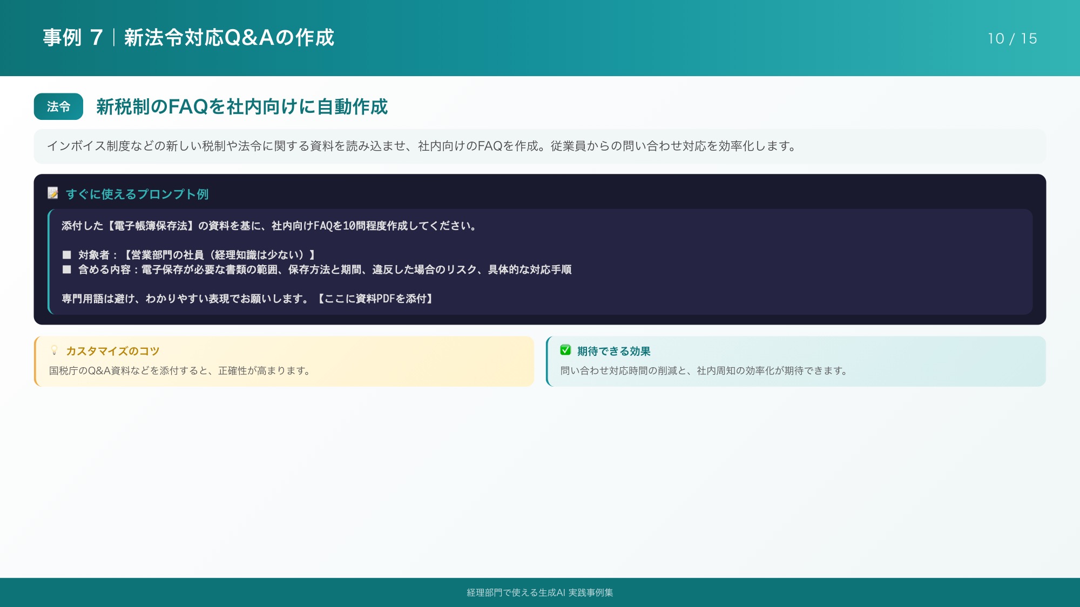Click the memo pencil icon beside プロンプト例
1080x607 pixels.
click(53, 193)
